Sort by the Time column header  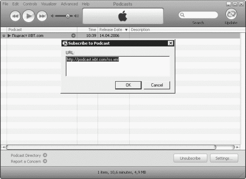tap(87, 30)
